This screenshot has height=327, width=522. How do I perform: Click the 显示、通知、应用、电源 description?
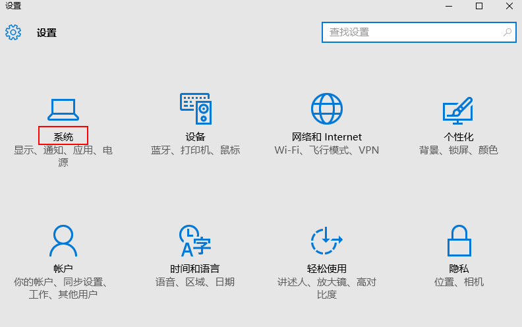point(63,156)
